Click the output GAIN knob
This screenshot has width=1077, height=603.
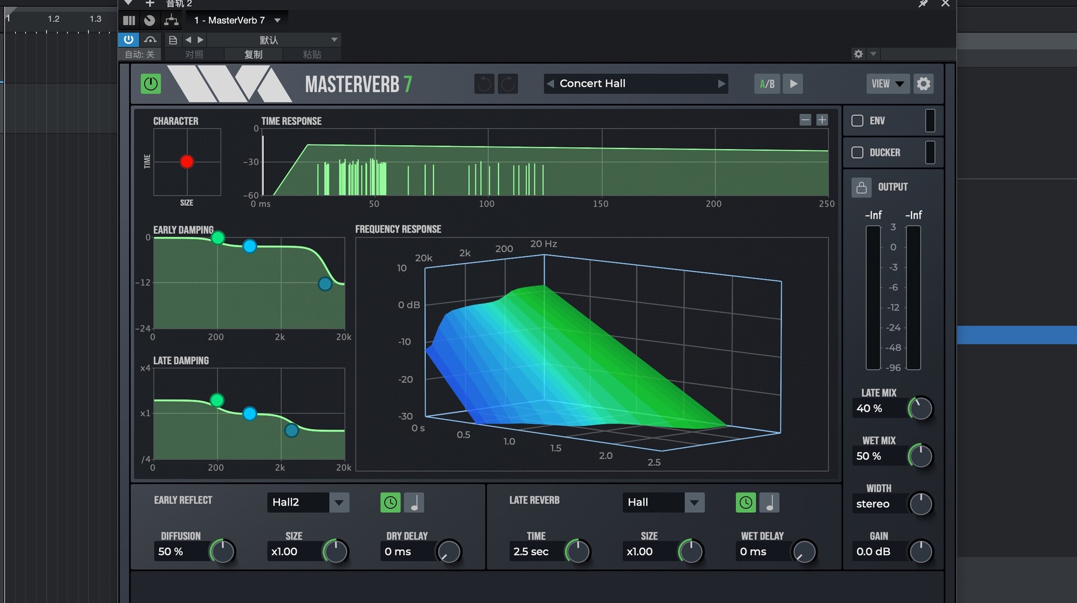pyautogui.click(x=920, y=551)
